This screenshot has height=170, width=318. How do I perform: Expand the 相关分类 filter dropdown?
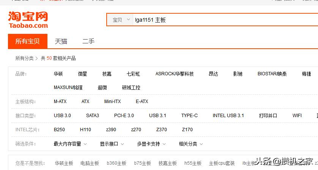[x=190, y=144]
